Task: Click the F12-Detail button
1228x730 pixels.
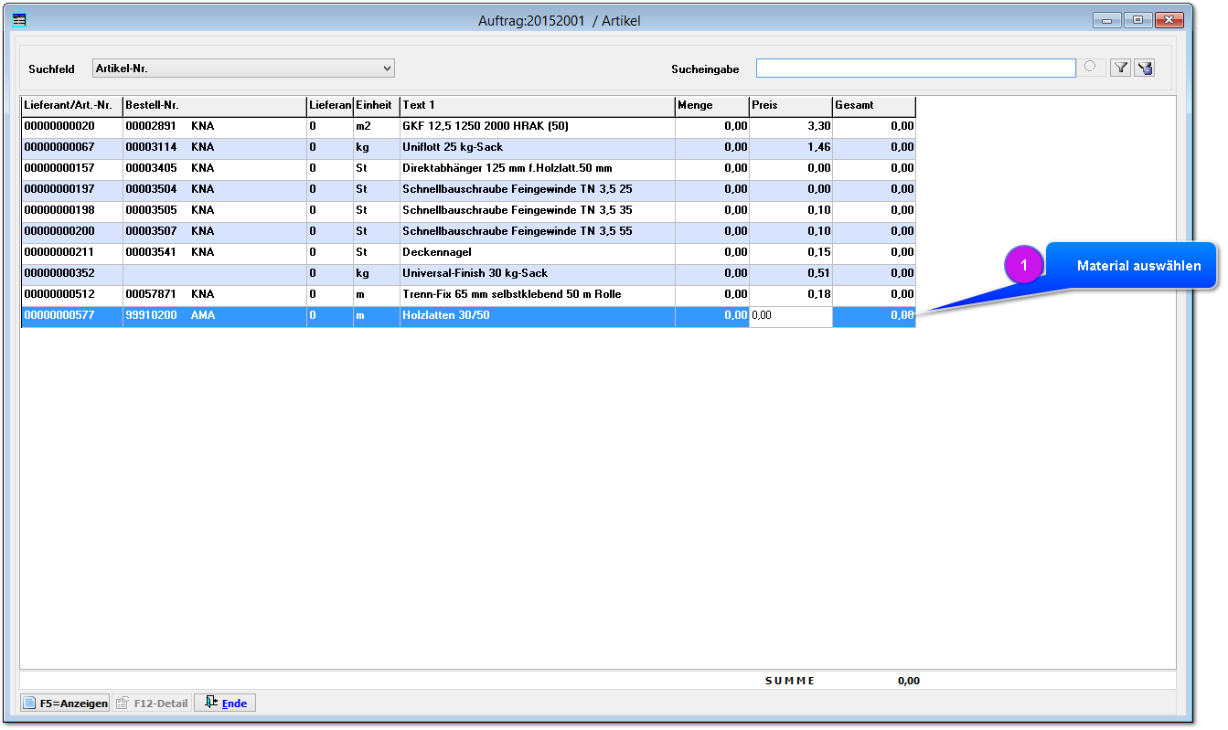Action: point(152,703)
